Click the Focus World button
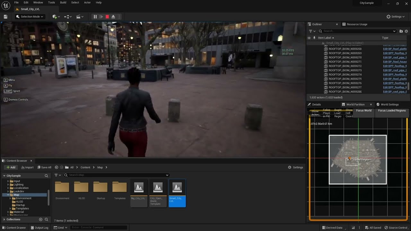 tap(364, 111)
